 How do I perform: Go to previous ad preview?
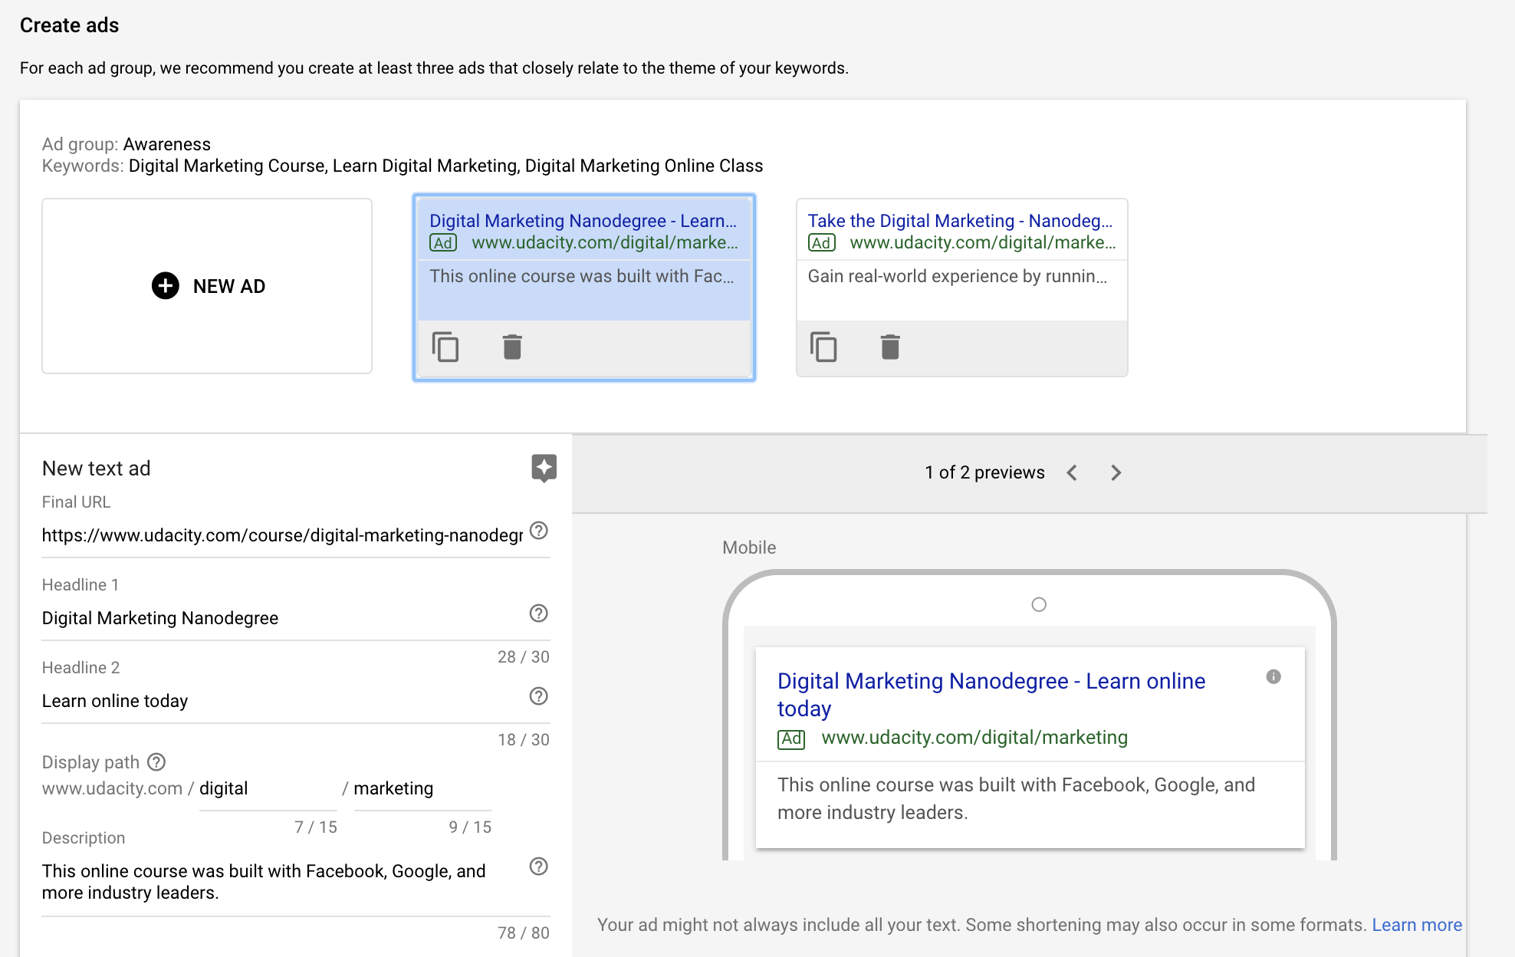(x=1072, y=473)
